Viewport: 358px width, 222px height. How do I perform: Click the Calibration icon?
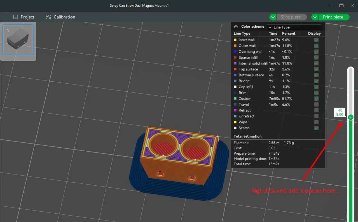[x=49, y=17]
